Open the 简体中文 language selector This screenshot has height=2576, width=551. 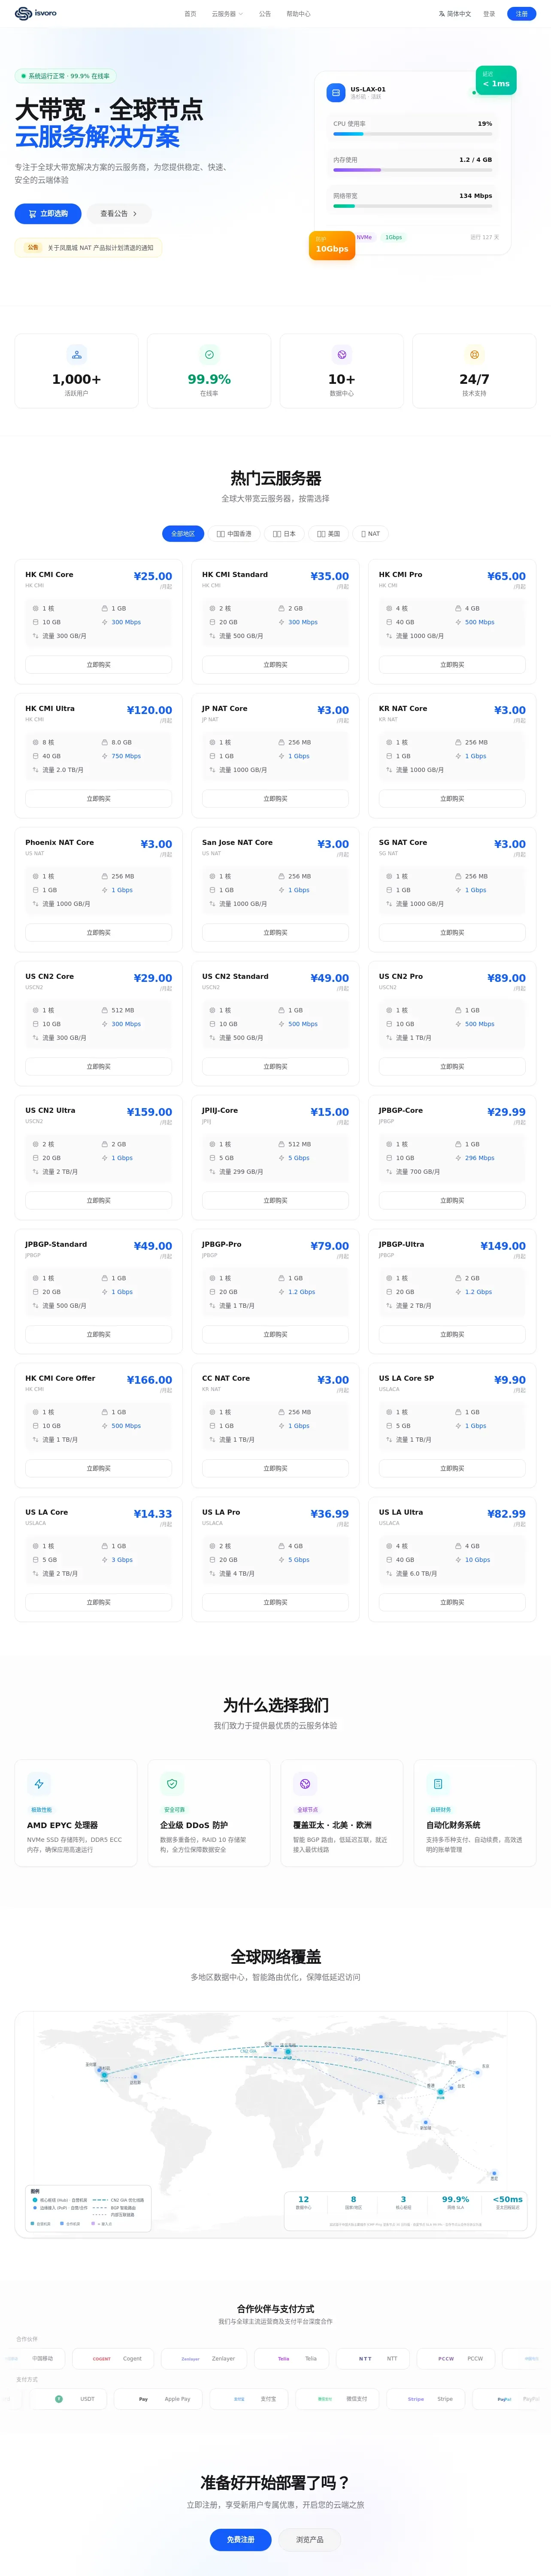click(455, 14)
